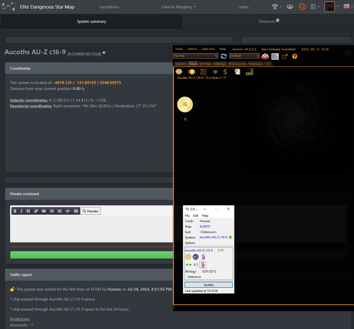This screenshot has width=354, height=329.
Task: Click the EDSM check icon in Scan panel
Action: 250,72
